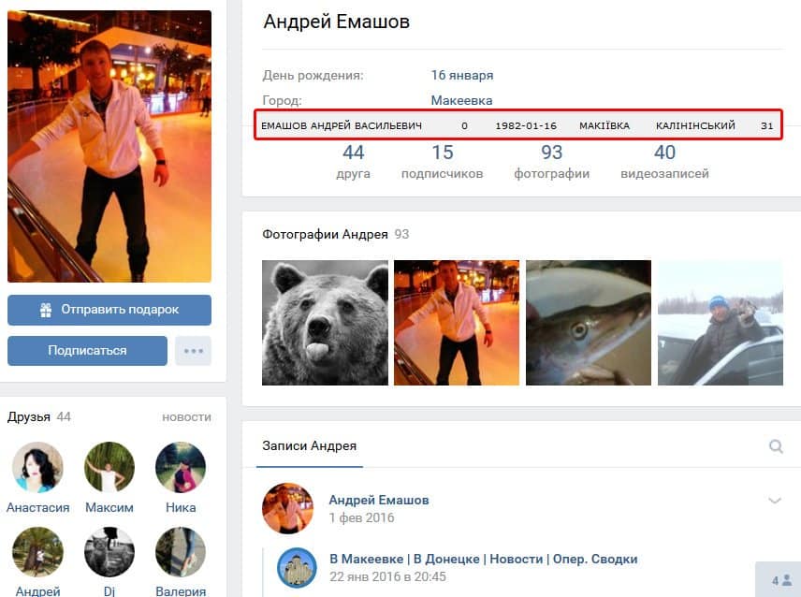Expand the post options chevron

[x=774, y=501]
